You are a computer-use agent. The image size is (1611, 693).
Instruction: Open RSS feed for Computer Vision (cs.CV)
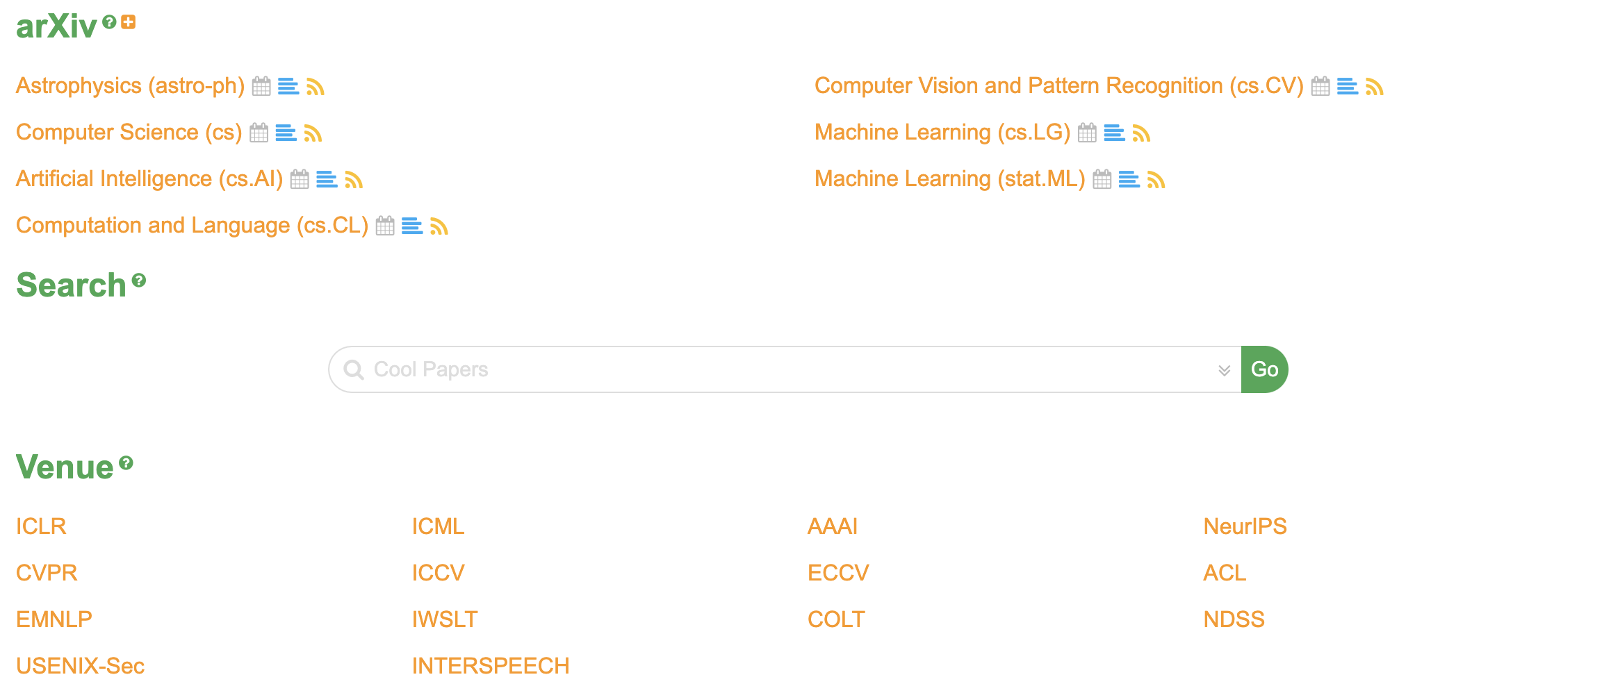[1374, 86]
